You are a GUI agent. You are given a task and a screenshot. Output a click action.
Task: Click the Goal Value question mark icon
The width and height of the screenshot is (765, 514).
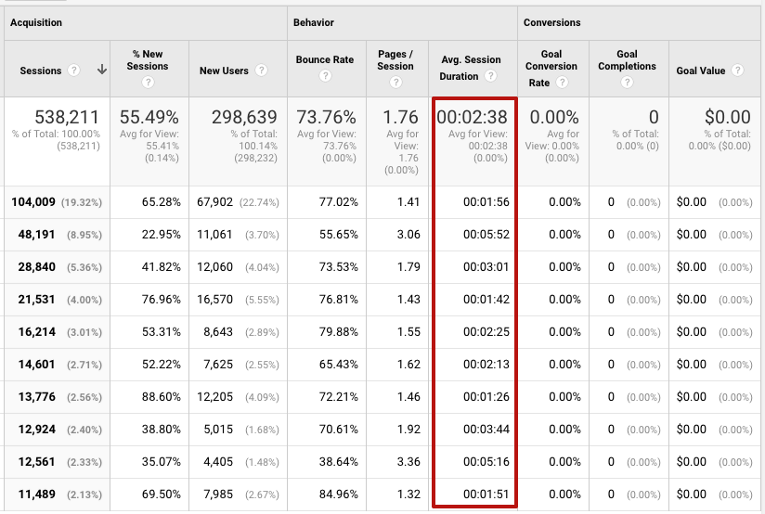(737, 71)
